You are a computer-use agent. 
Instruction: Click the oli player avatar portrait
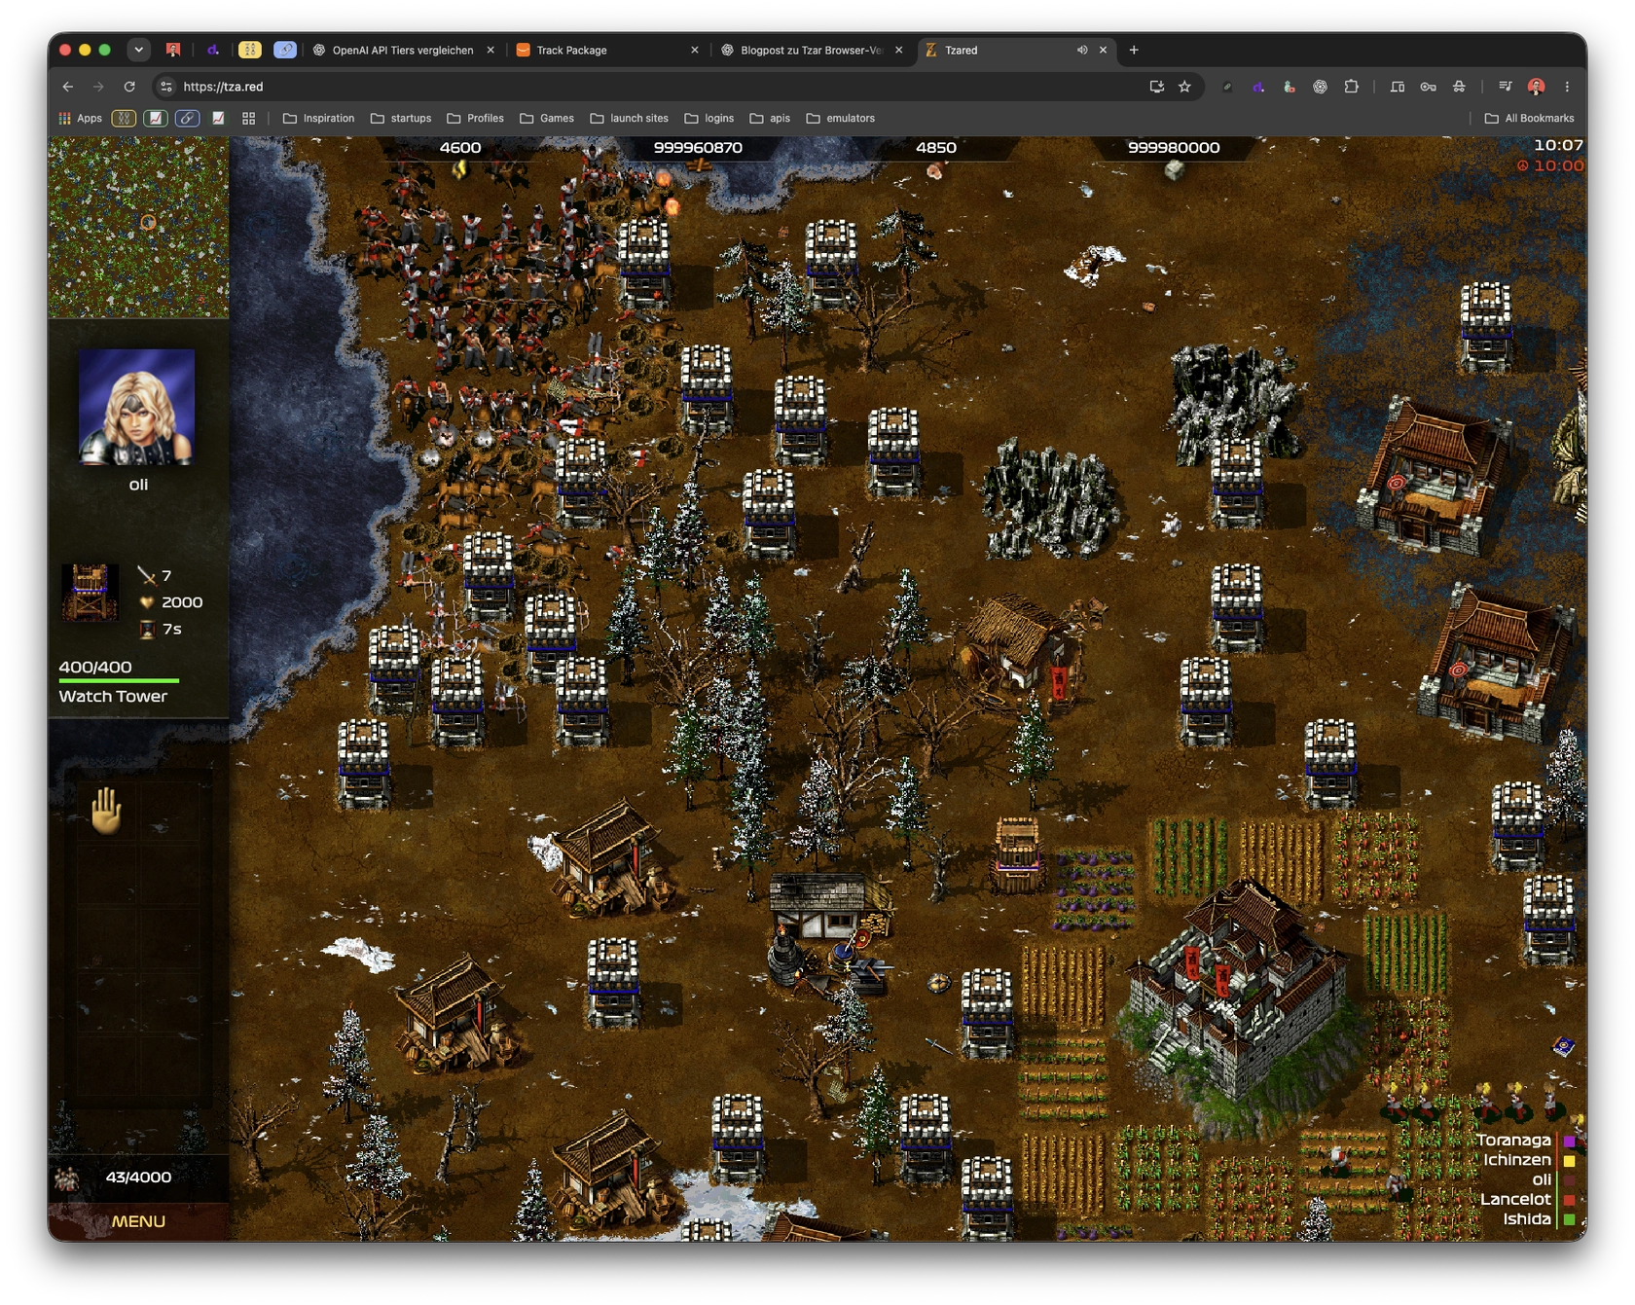137,407
